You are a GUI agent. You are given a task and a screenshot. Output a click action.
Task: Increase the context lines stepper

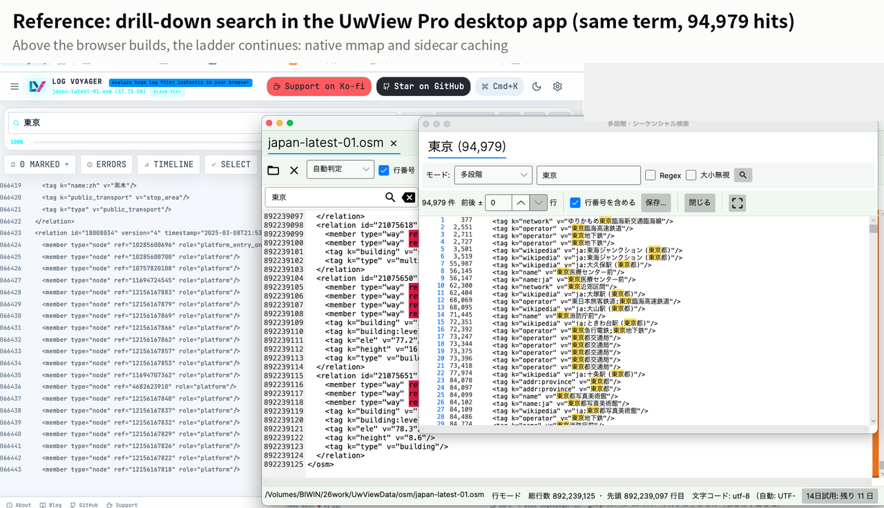click(521, 203)
